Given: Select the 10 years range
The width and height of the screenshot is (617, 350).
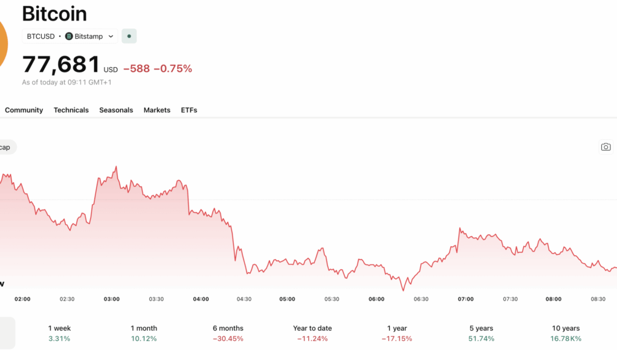Looking at the screenshot, I should pyautogui.click(x=566, y=333).
